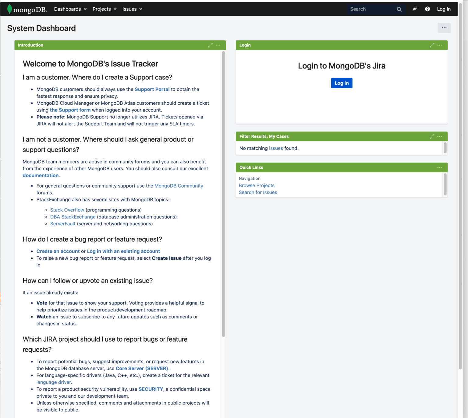The width and height of the screenshot is (468, 418).
Task: Open the Quick Links ellipsis menu
Action: pyautogui.click(x=439, y=167)
